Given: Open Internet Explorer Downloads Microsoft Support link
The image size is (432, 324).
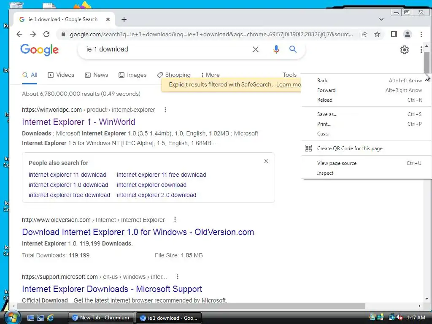Looking at the screenshot, I should (112, 289).
